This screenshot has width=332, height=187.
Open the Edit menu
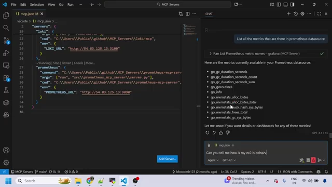click(23, 5)
